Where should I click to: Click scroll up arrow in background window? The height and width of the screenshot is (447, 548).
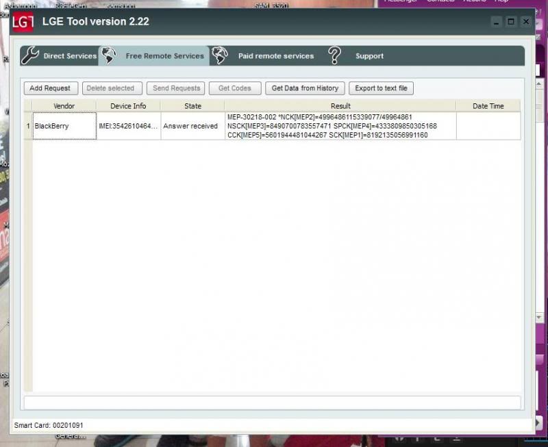tap(539, 84)
